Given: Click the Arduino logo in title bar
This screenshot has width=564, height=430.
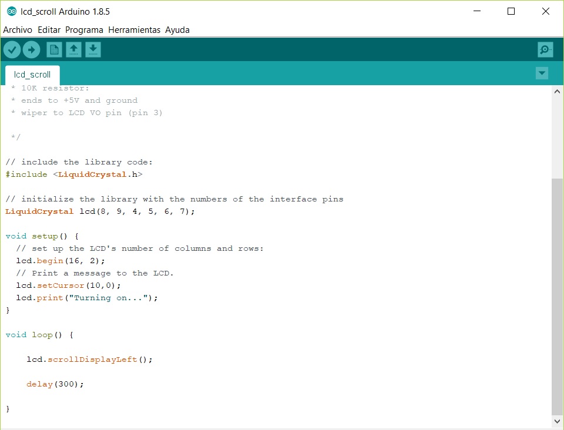Looking at the screenshot, I should point(12,12).
